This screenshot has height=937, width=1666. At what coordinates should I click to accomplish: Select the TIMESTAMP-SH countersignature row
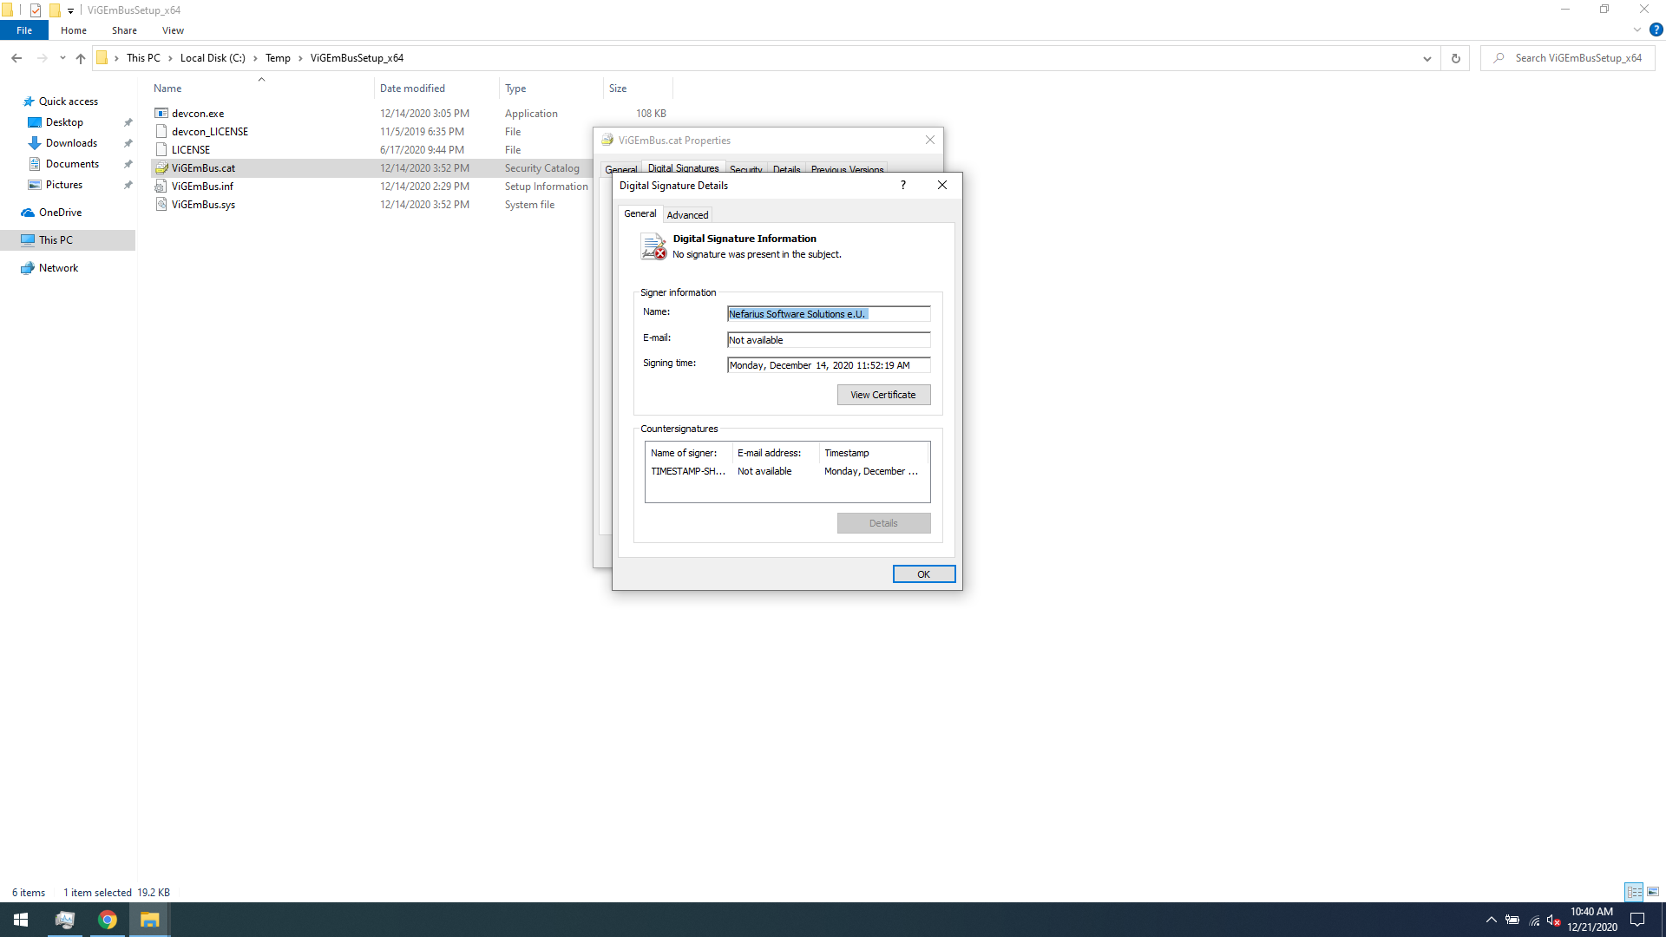[x=786, y=471]
